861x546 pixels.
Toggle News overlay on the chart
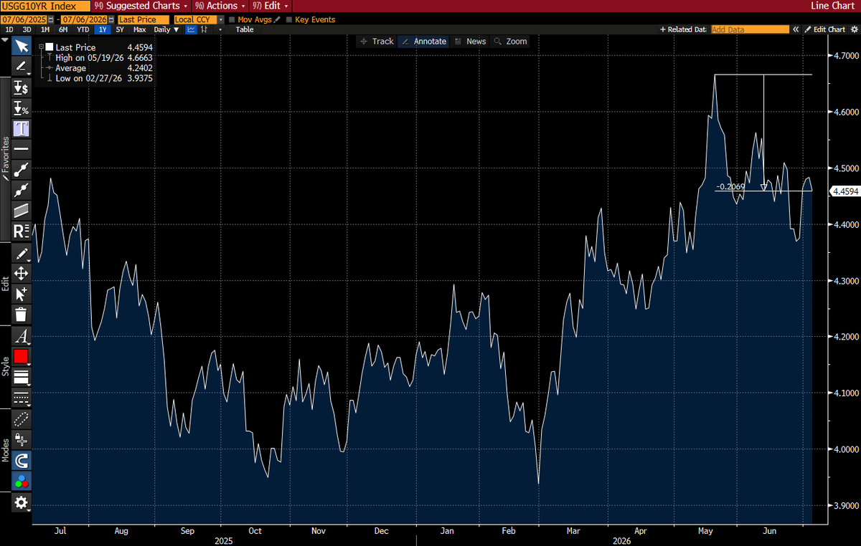pos(469,42)
